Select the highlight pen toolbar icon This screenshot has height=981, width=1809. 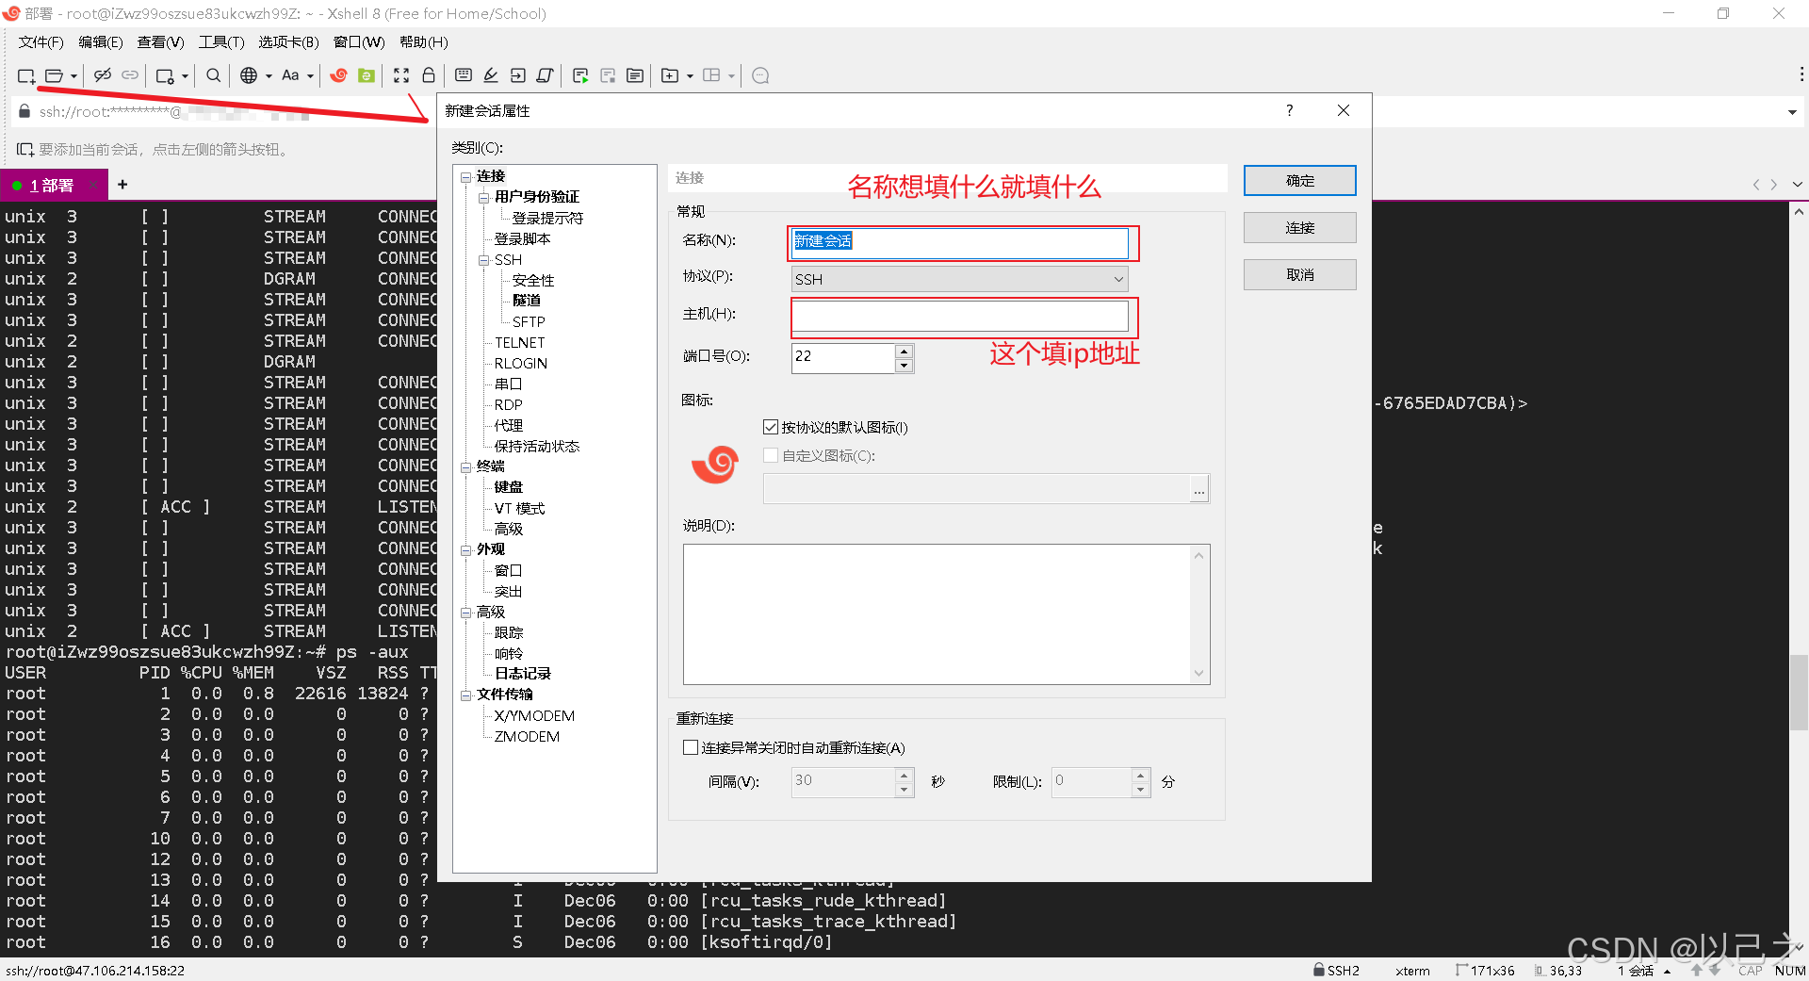(x=491, y=75)
